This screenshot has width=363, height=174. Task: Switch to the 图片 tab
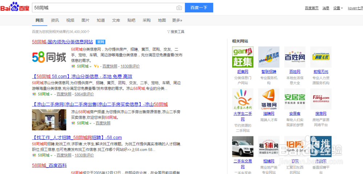coord(85,20)
